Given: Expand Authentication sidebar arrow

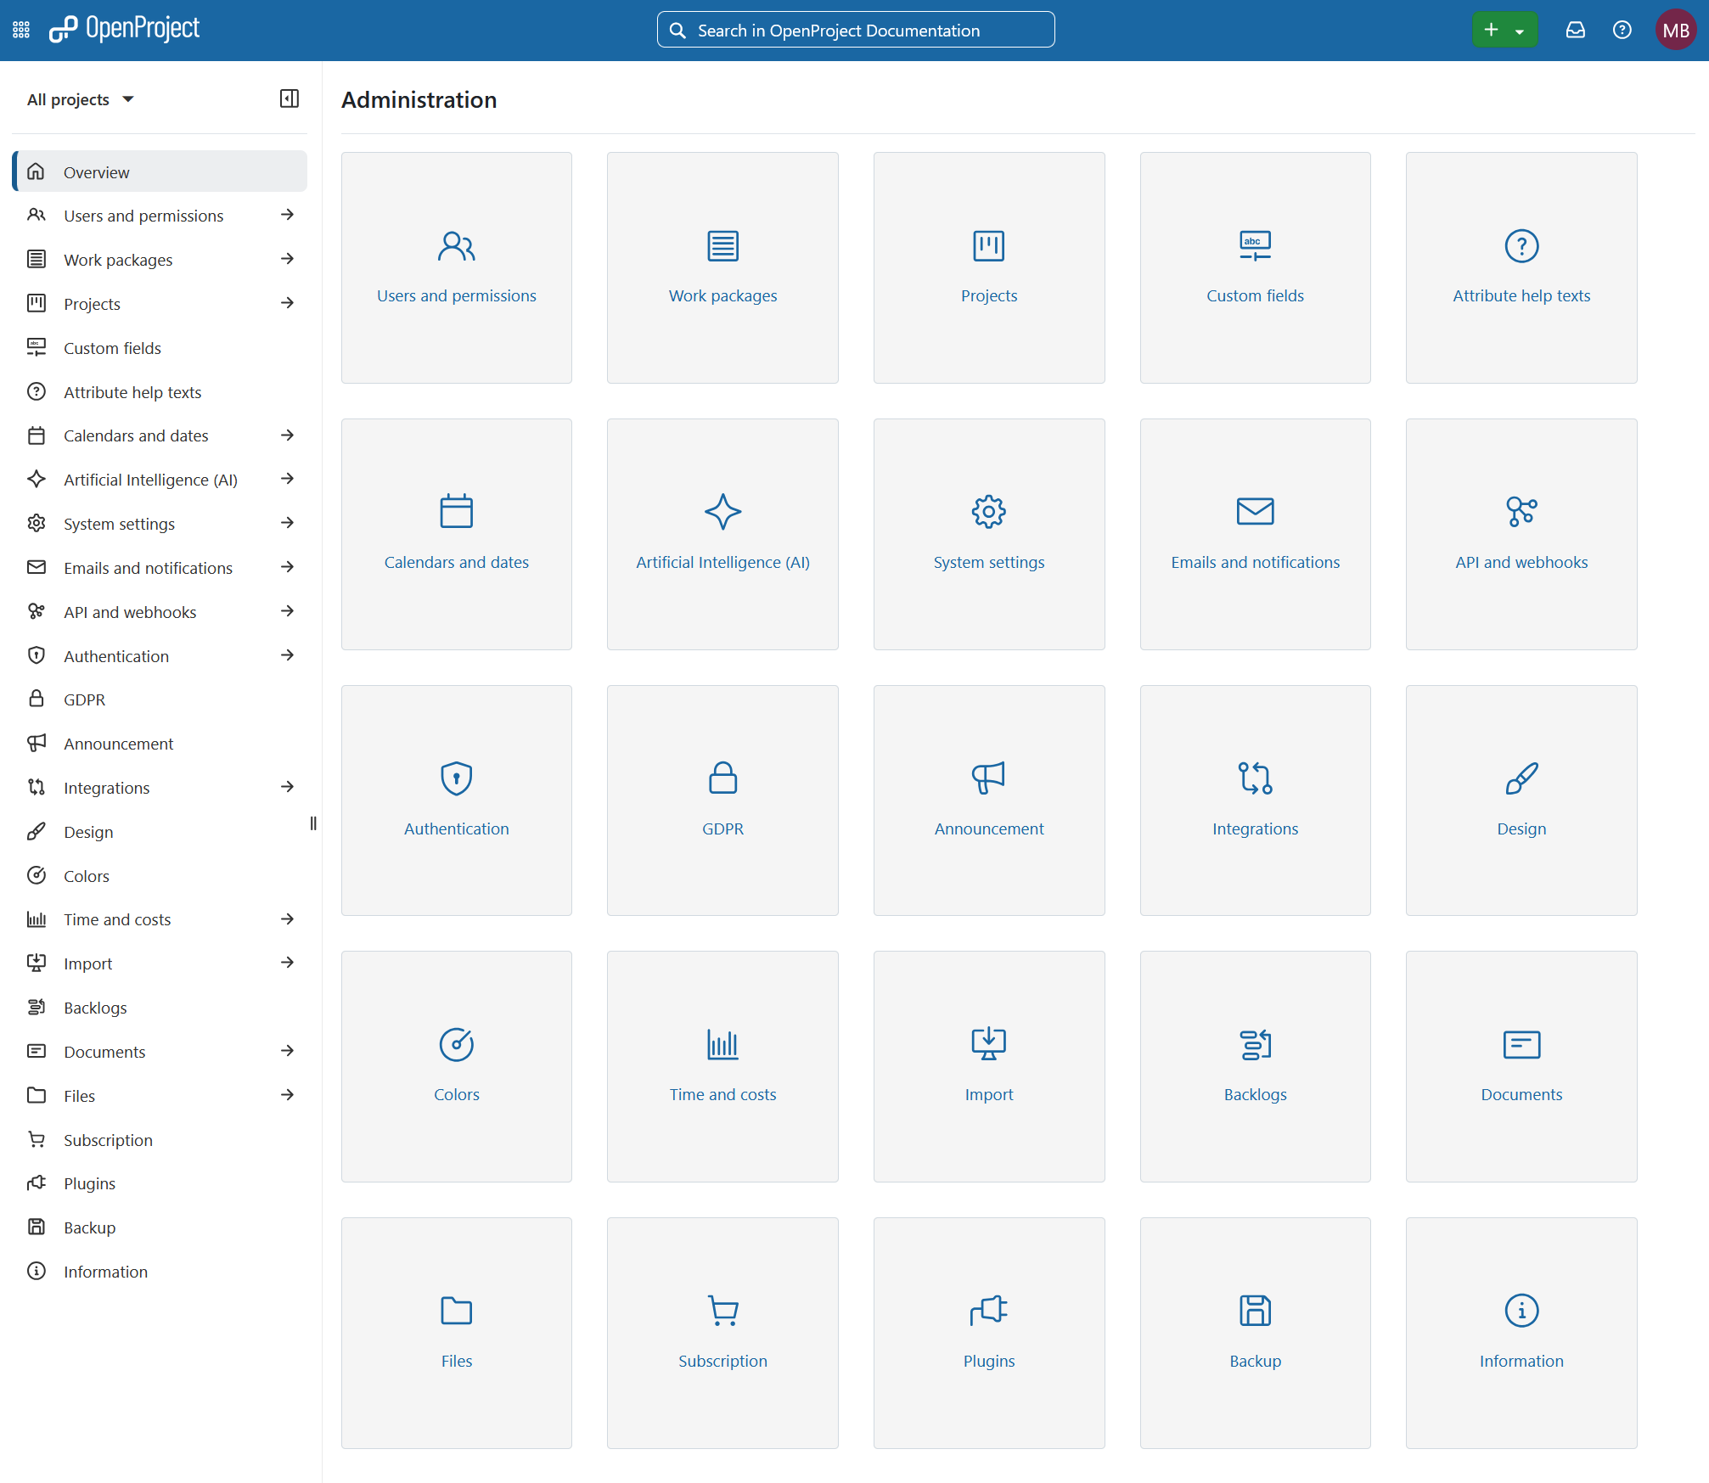Looking at the screenshot, I should tap(288, 655).
